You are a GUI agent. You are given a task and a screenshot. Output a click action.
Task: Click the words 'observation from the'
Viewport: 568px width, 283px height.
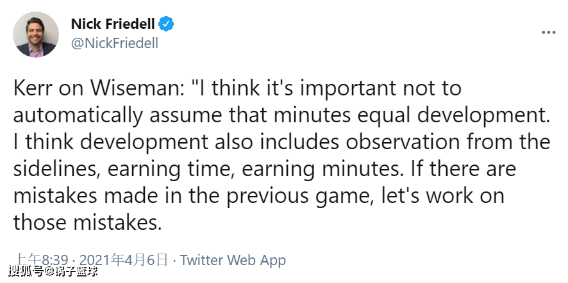[x=447, y=142]
